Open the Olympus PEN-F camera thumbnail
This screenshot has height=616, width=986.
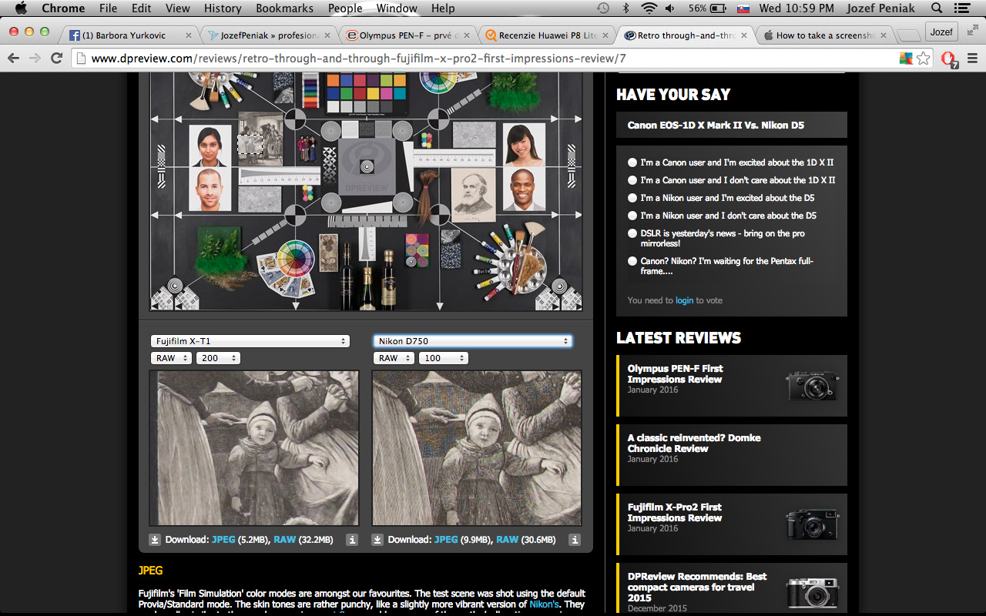(x=813, y=386)
